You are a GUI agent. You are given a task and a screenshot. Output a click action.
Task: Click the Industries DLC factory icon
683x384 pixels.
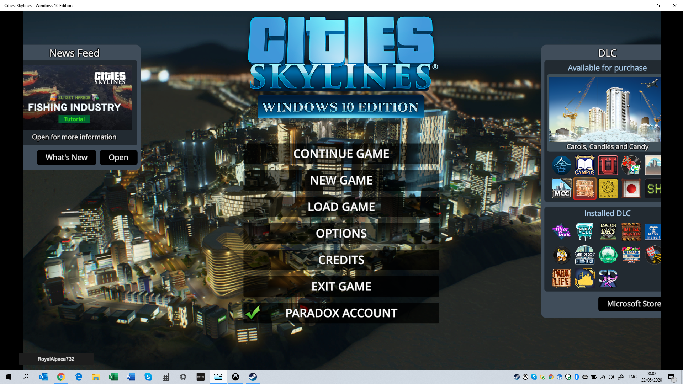tap(584, 278)
